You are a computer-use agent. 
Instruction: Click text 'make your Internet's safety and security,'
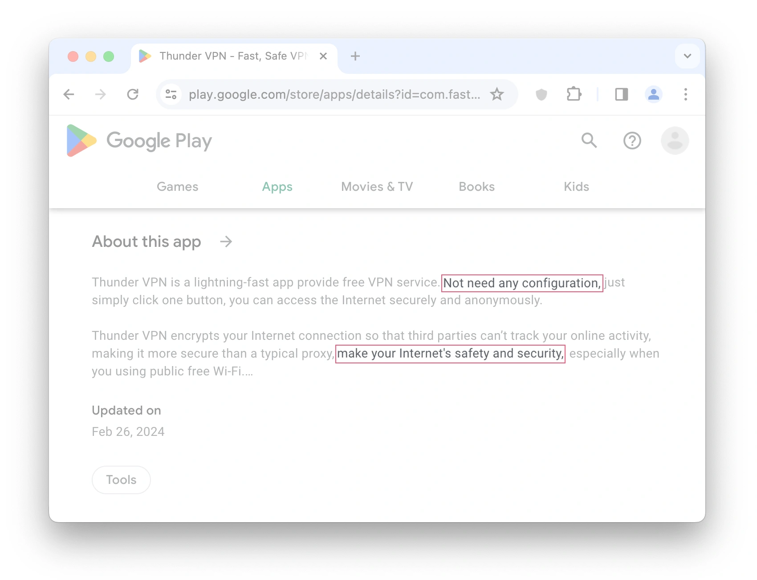(450, 354)
